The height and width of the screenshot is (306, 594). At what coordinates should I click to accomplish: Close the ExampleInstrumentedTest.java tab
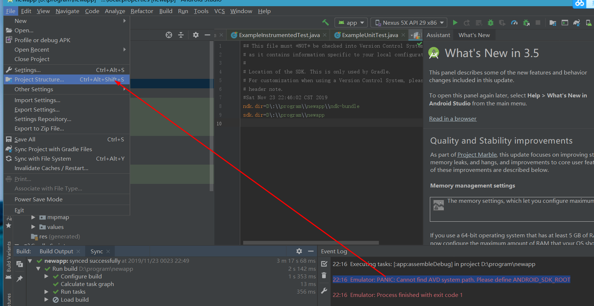point(325,35)
